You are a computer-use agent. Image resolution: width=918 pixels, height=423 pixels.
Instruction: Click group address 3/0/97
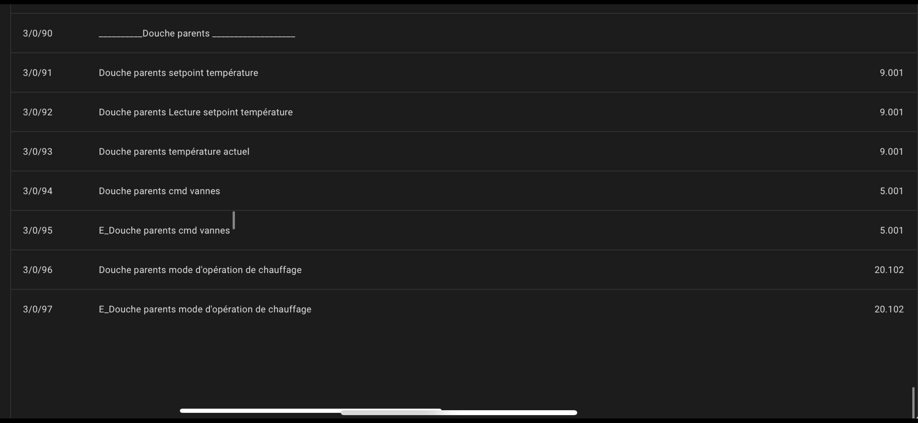[37, 309]
